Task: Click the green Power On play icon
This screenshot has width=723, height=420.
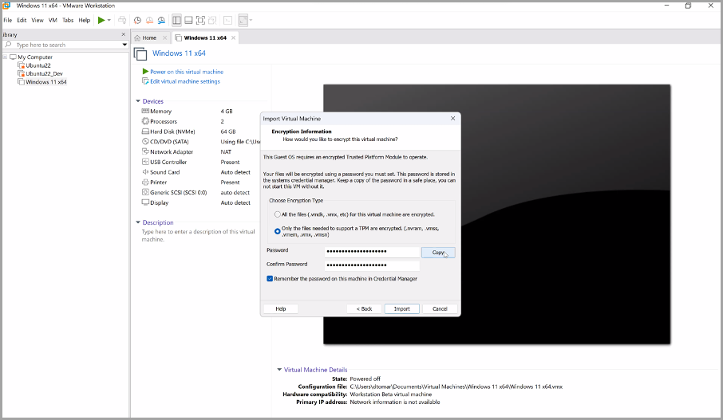Action: [101, 20]
